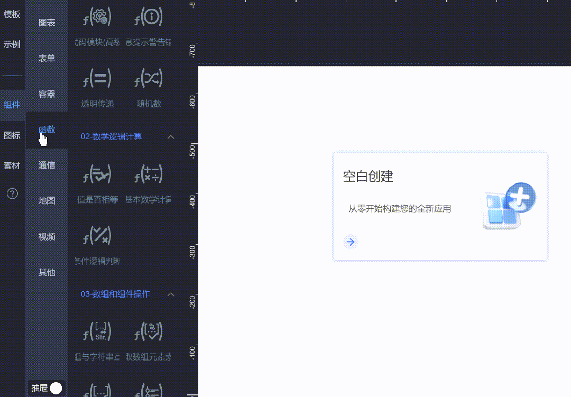Open the 空白创建 blank creation card
This screenshot has width=571, height=397.
[x=440, y=206]
